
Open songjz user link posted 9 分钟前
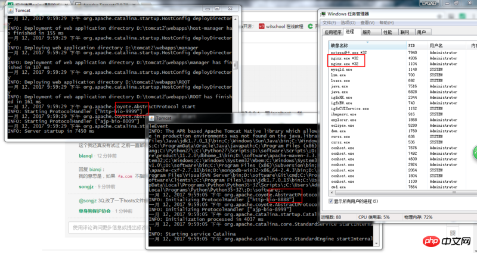click(x=86, y=187)
